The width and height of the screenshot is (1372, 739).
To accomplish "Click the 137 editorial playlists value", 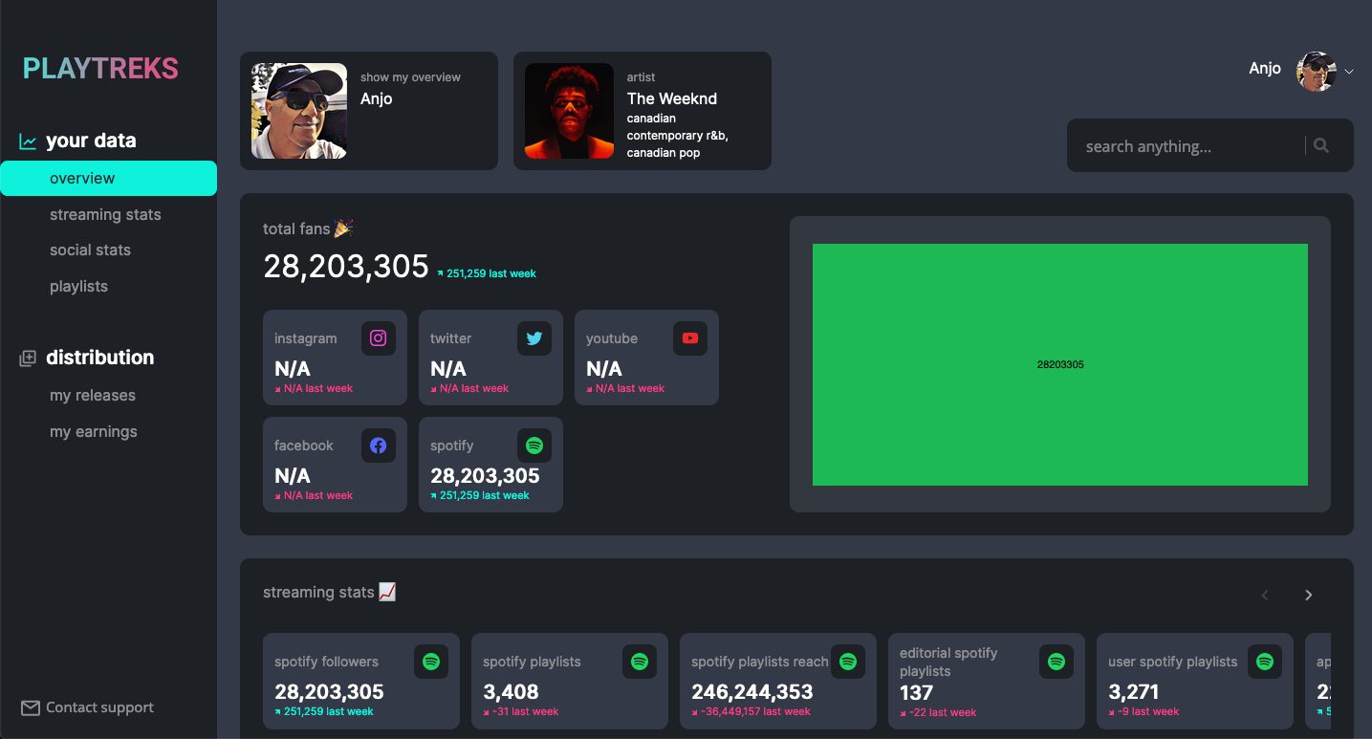I will (916, 692).
